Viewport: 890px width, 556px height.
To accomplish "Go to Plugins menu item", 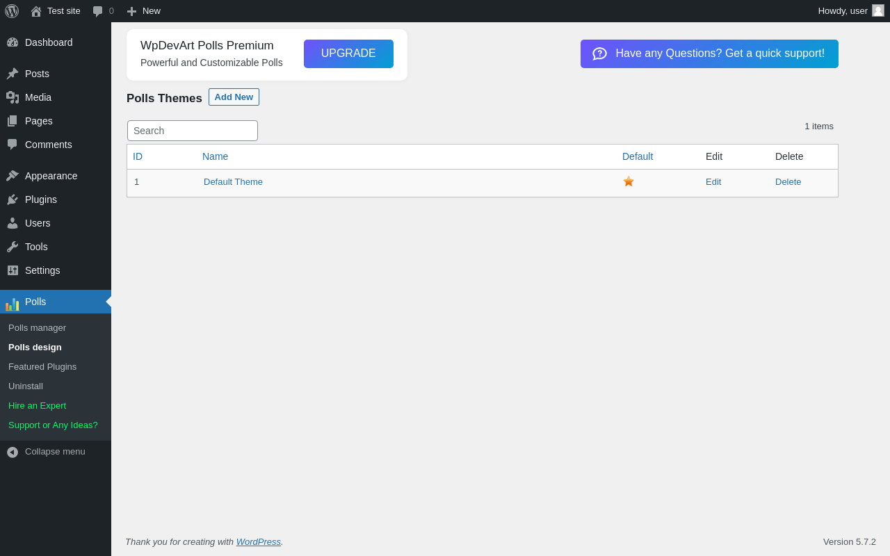I will (56, 199).
